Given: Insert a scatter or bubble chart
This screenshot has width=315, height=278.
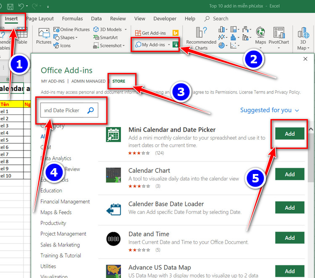Looking at the screenshot, I should tap(235, 46).
